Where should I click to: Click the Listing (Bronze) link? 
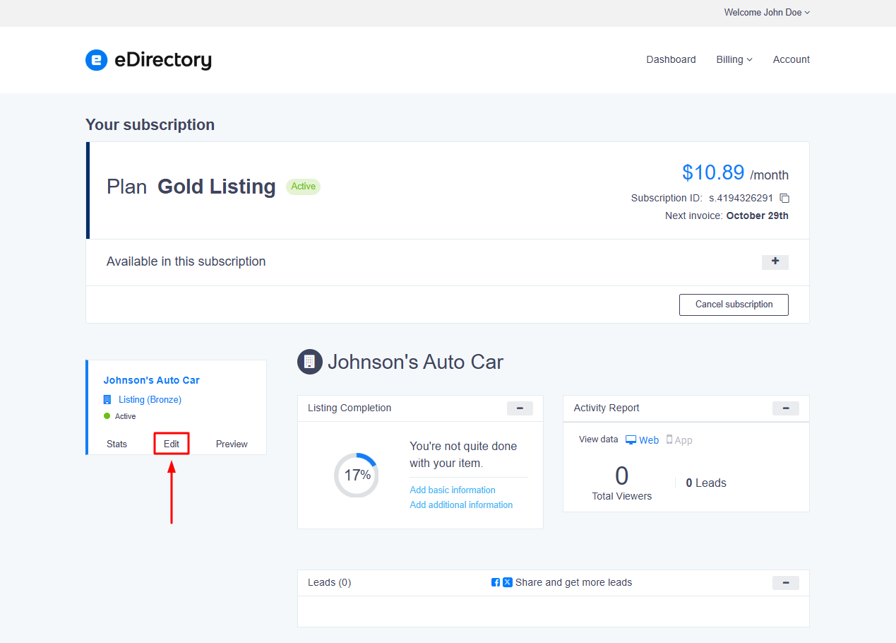pyautogui.click(x=150, y=399)
